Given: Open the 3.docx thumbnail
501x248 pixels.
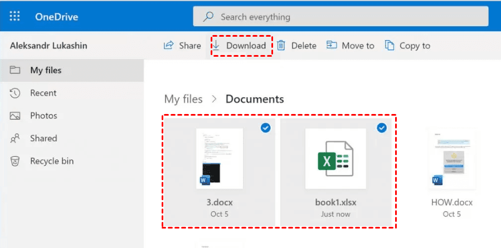Looking at the screenshot, I should (x=220, y=158).
